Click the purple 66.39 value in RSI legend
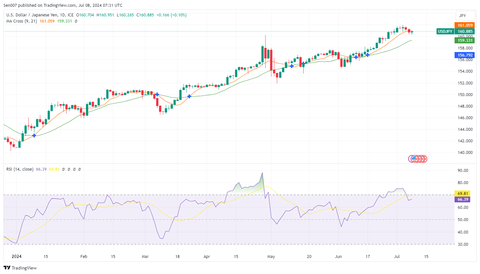 (x=41, y=169)
